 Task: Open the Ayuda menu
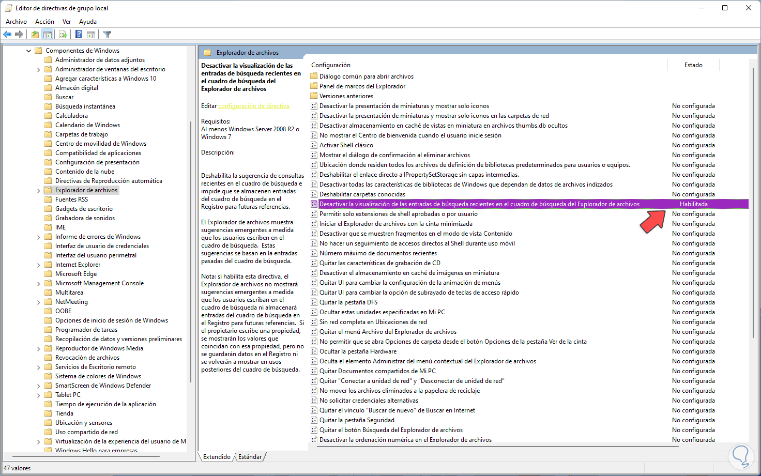tap(88, 22)
